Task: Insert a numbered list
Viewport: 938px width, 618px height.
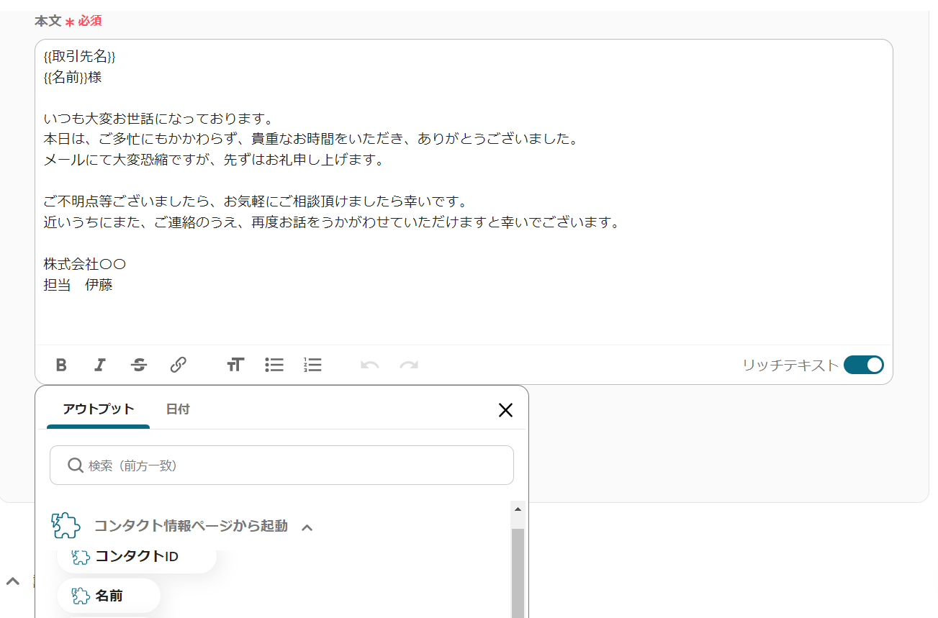Action: click(x=312, y=365)
